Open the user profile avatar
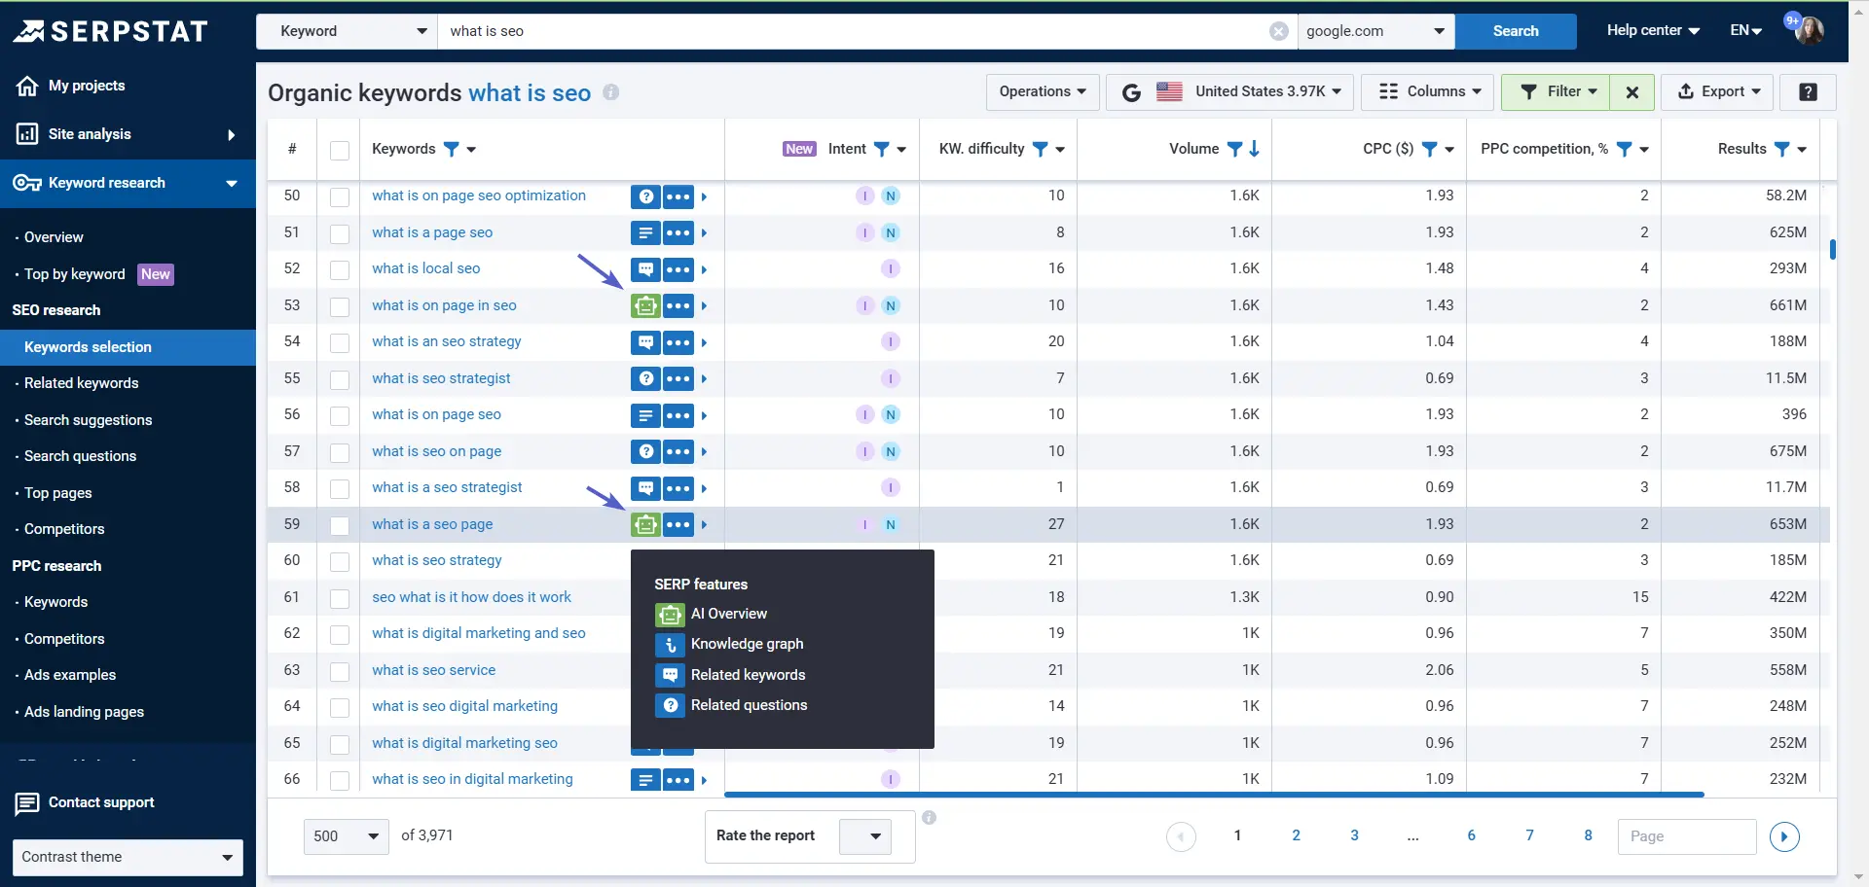The height and width of the screenshot is (887, 1869). [x=1809, y=30]
